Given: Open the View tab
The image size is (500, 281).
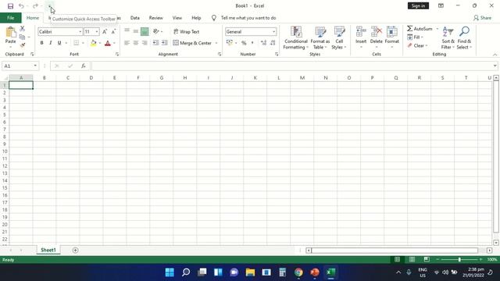Looking at the screenshot, I should [177, 18].
